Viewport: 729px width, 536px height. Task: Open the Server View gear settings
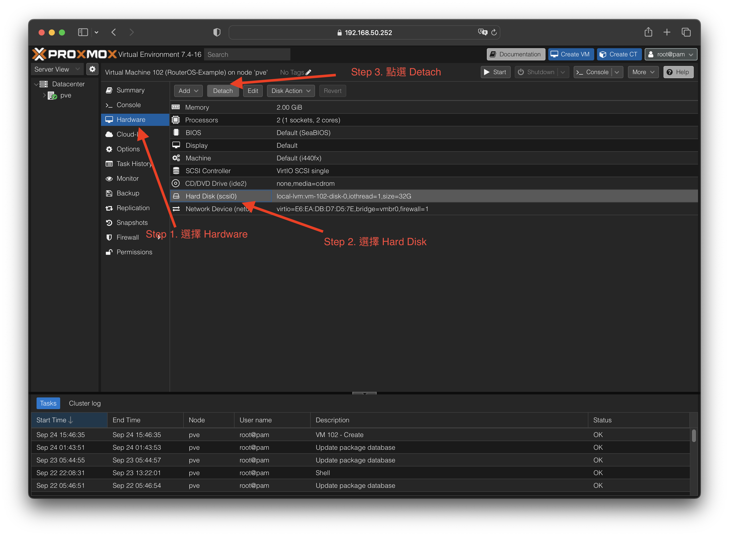coord(92,69)
